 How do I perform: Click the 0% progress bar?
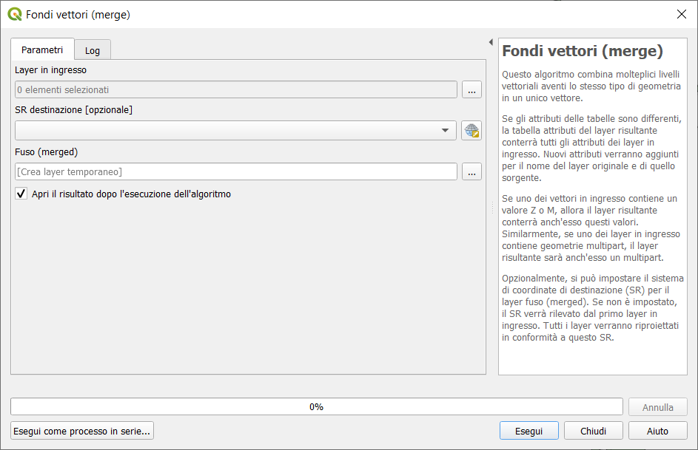pos(316,407)
